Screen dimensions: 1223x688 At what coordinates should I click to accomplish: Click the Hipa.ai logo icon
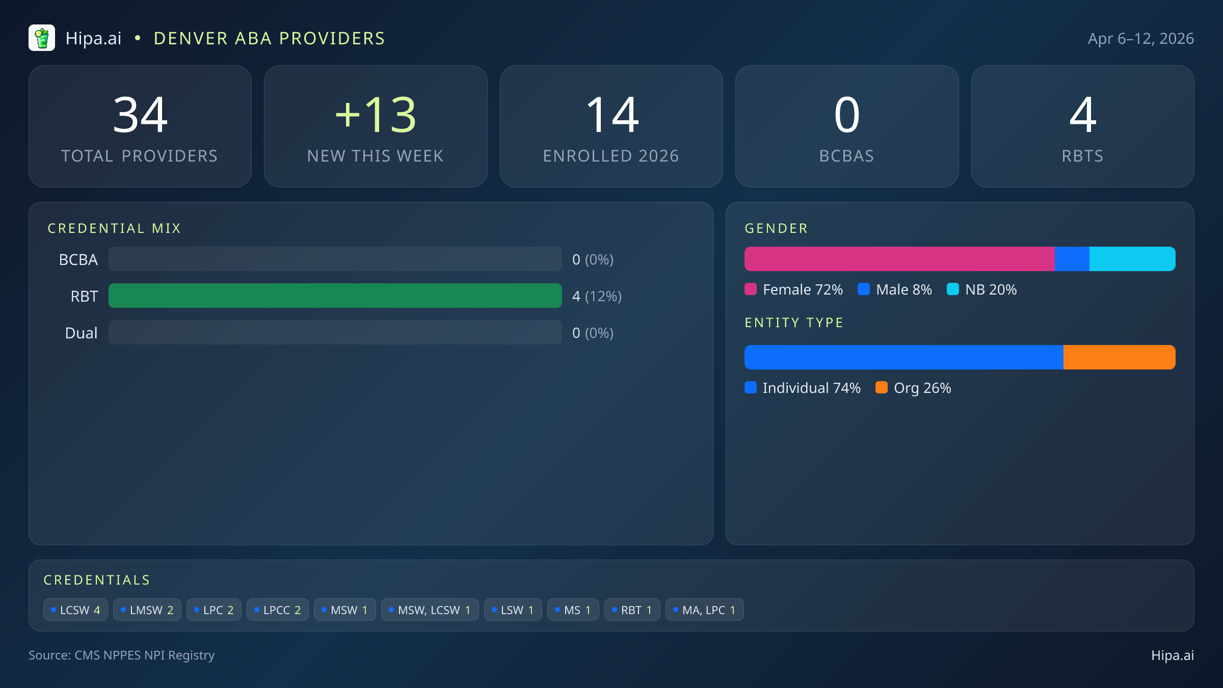(x=42, y=38)
